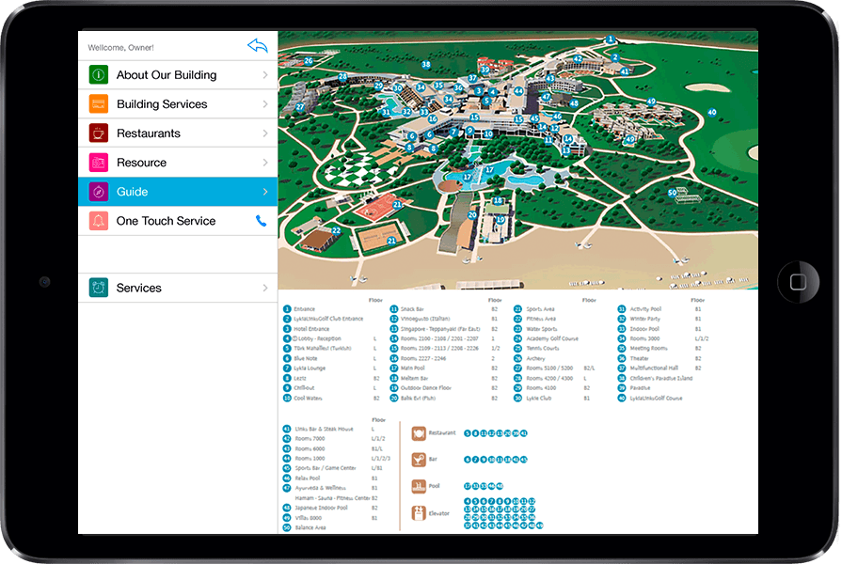
Task: Tap the One Touch Service bell icon
Action: click(99, 221)
